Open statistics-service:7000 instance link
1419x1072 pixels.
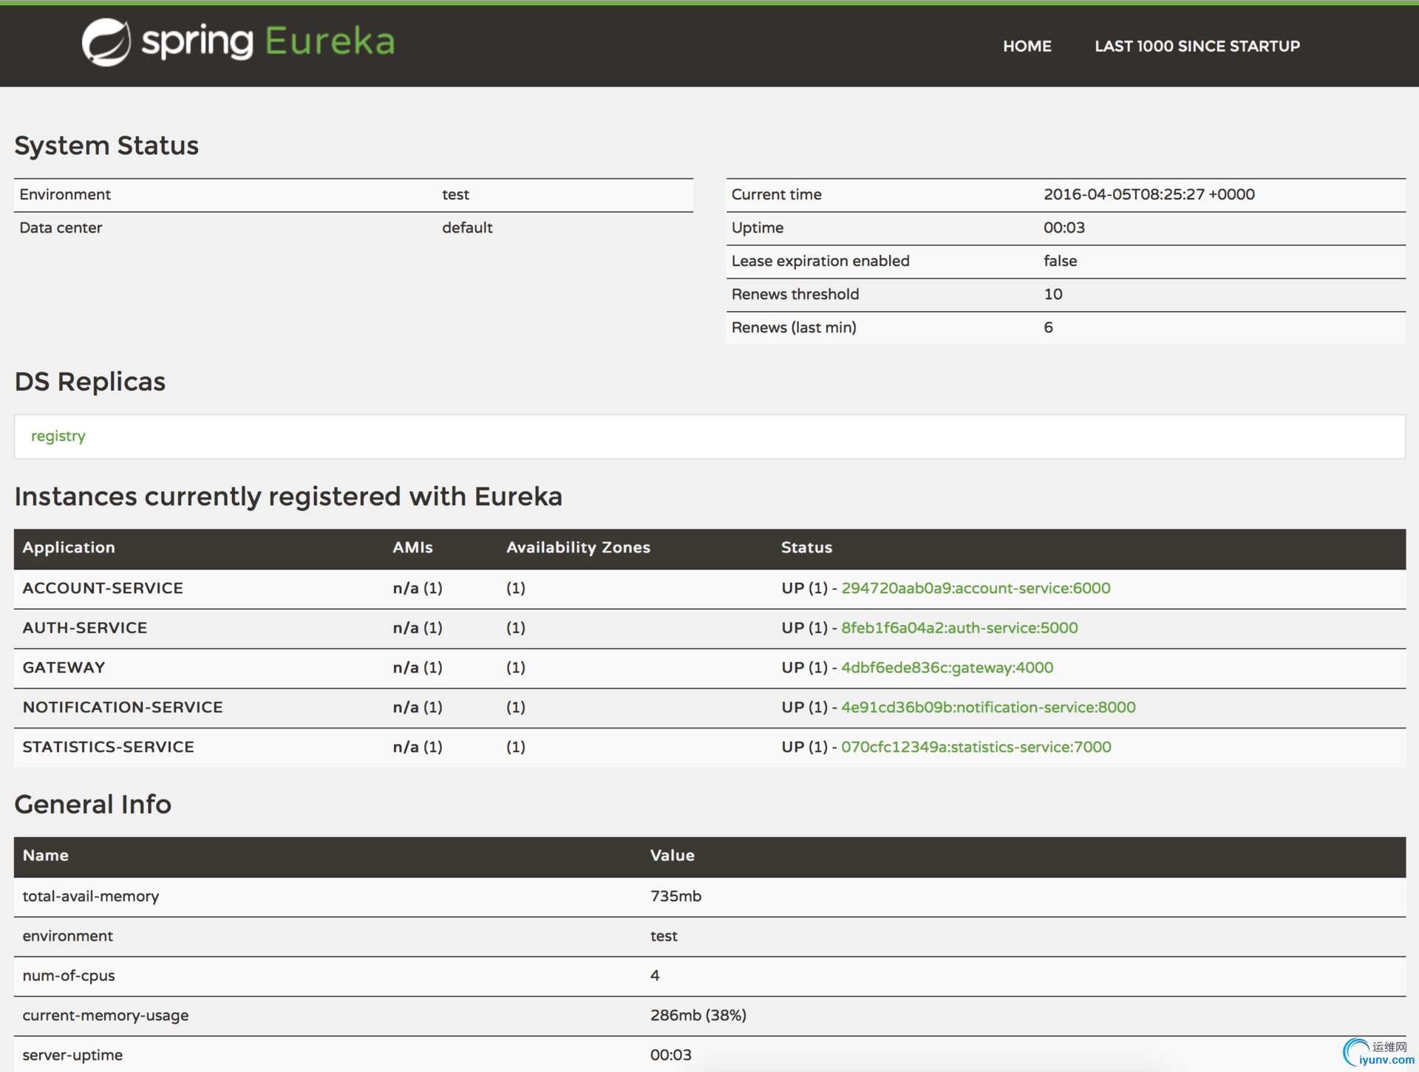tap(976, 747)
